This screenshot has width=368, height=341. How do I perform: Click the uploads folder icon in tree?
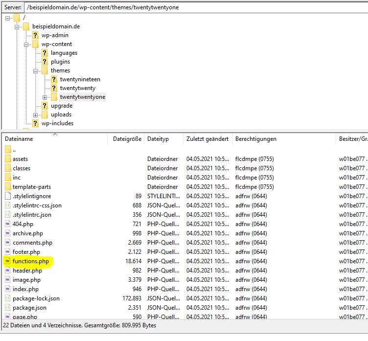click(x=45, y=114)
